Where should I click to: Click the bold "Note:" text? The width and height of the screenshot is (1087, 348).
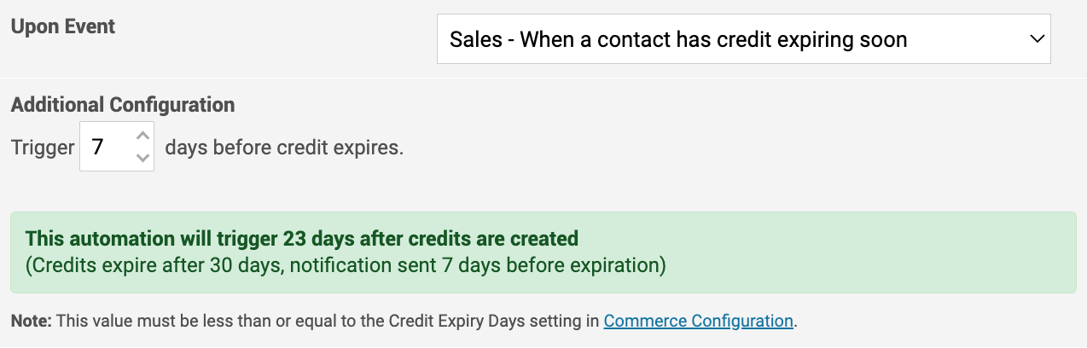pyautogui.click(x=32, y=322)
